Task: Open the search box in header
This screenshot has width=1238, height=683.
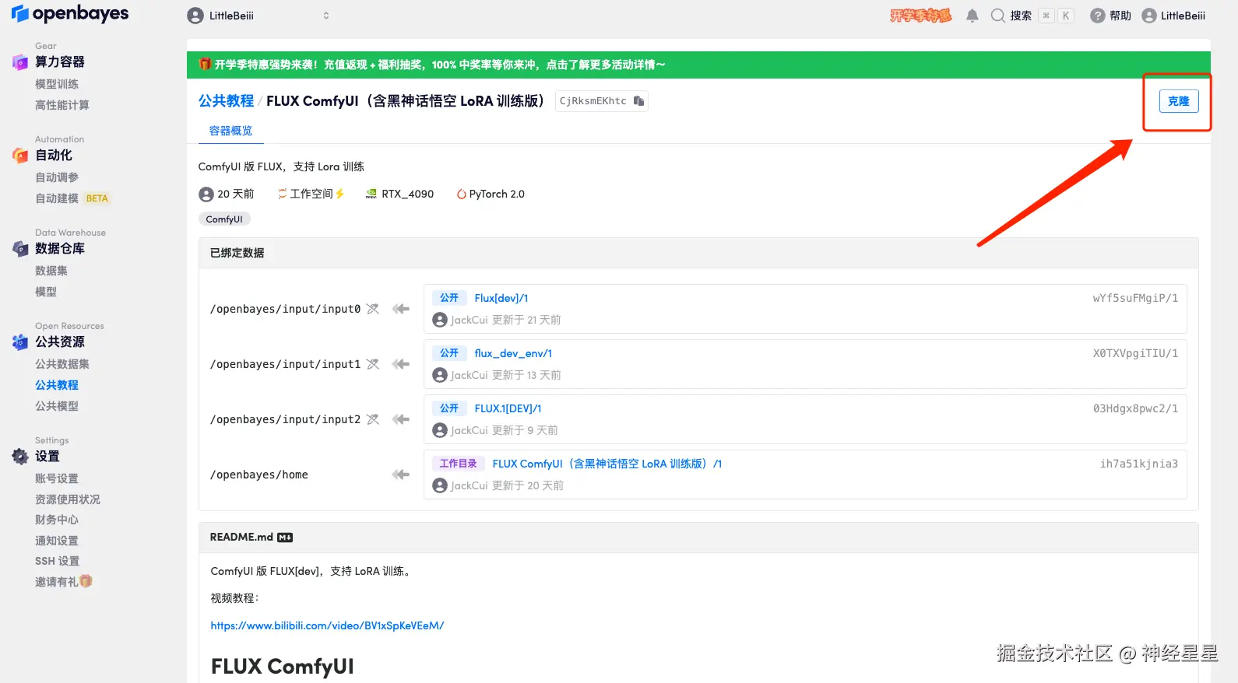Action: tap(1032, 16)
